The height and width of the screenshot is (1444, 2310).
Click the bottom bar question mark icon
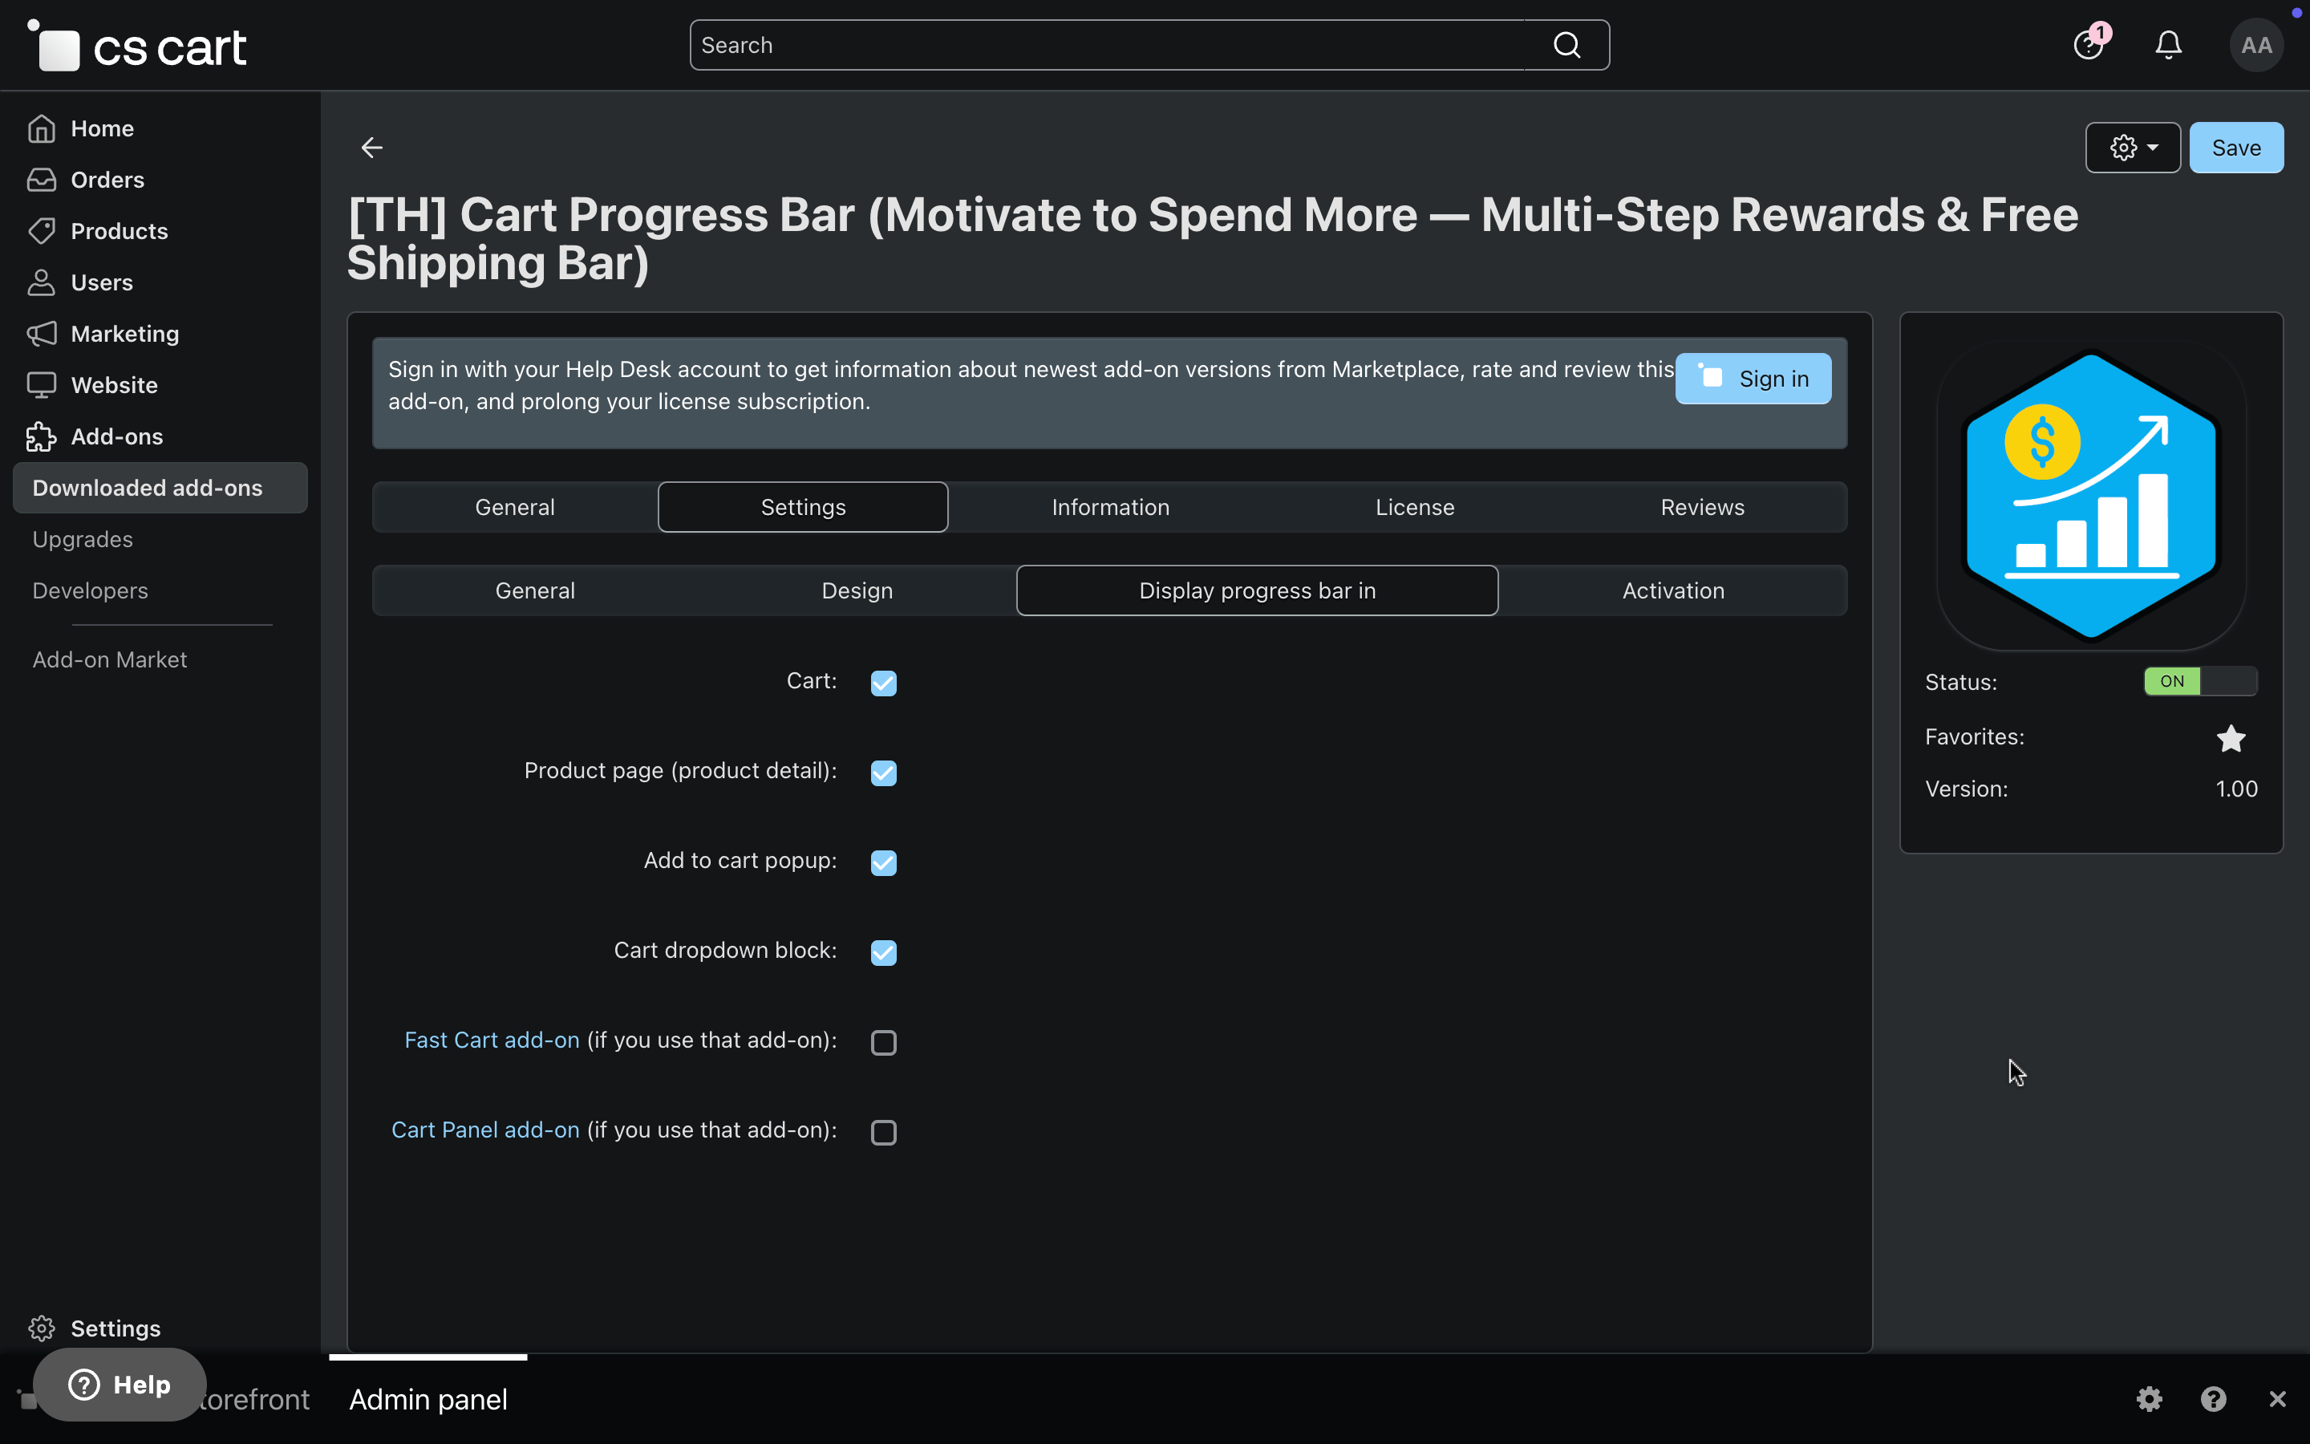pos(2213,1399)
